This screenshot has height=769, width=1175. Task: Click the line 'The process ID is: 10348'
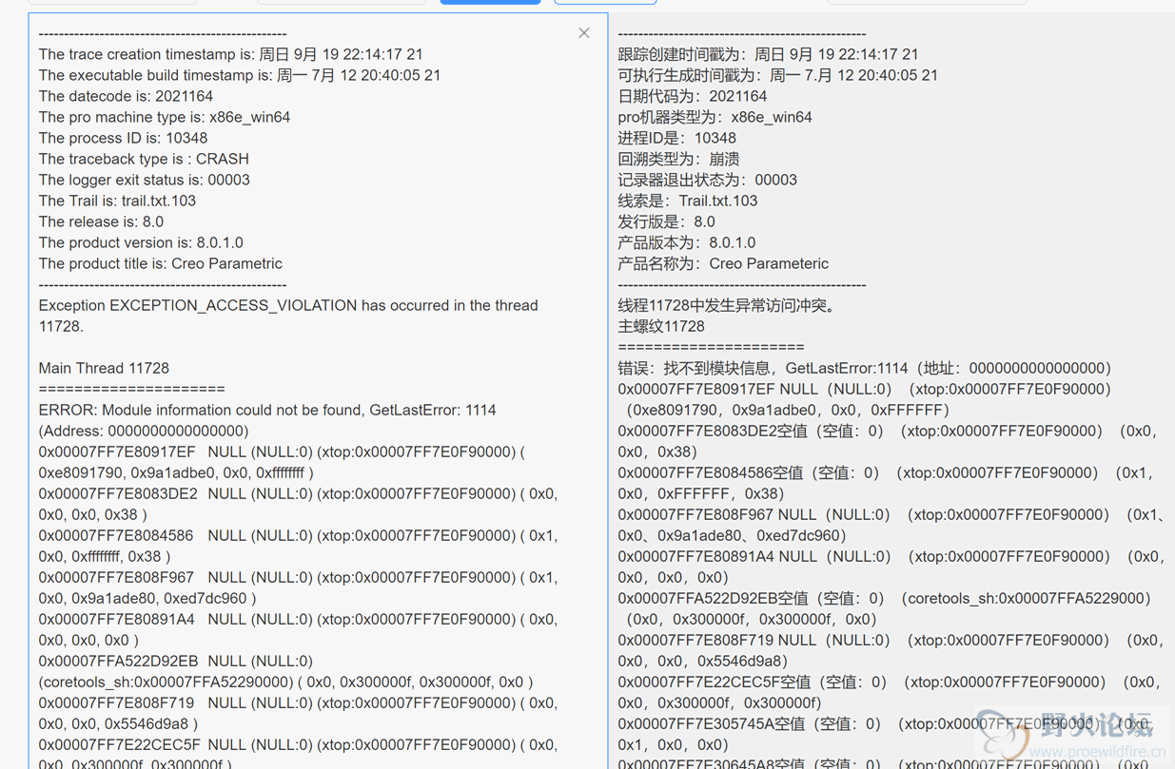click(123, 138)
